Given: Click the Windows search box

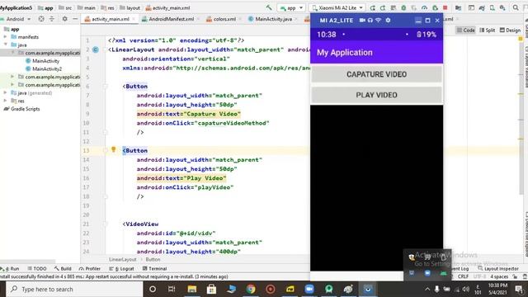Looking at the screenshot, I should click(x=75, y=289).
